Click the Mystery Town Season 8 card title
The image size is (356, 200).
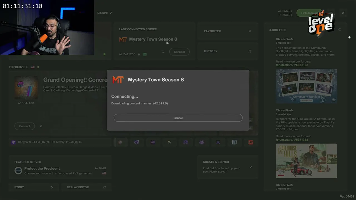tap(153, 39)
